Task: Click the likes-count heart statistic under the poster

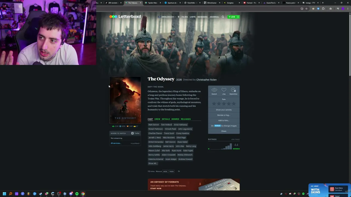Action: [129, 126]
